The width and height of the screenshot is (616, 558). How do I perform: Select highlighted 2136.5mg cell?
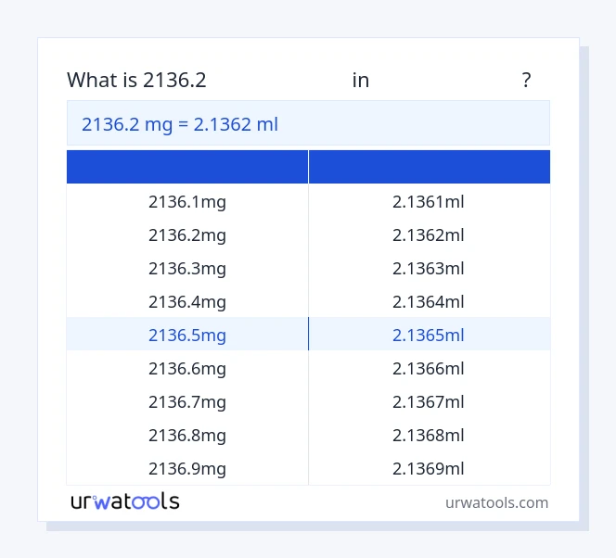coord(187,336)
